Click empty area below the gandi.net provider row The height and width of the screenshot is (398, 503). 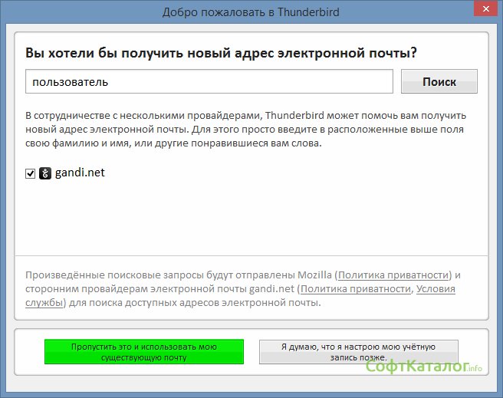click(x=251, y=219)
